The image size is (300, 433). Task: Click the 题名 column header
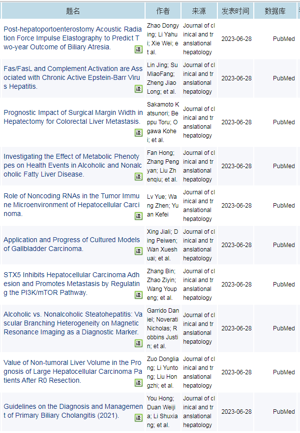[x=73, y=11]
